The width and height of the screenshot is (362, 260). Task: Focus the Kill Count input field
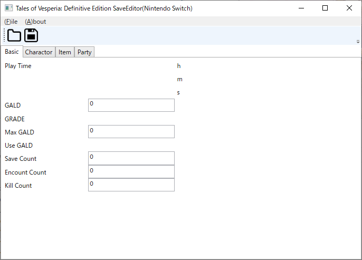tap(131, 185)
